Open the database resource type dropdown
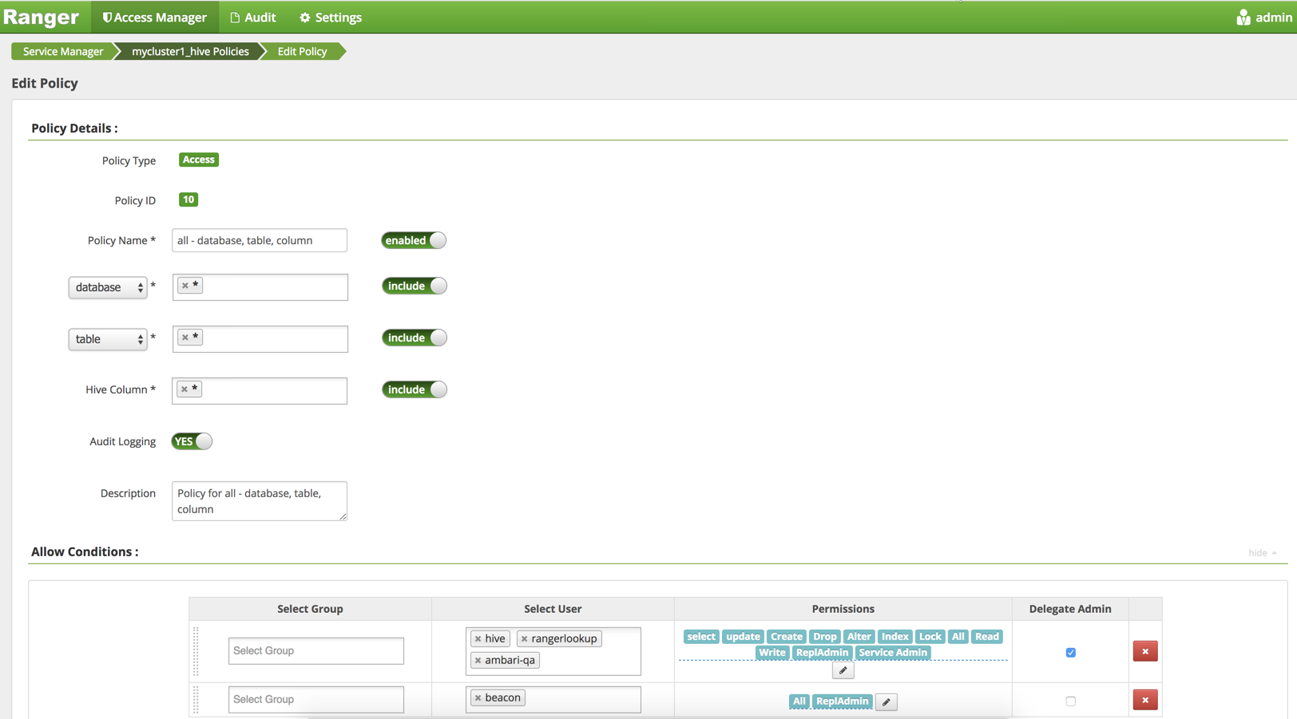The height and width of the screenshot is (719, 1297). click(x=108, y=287)
